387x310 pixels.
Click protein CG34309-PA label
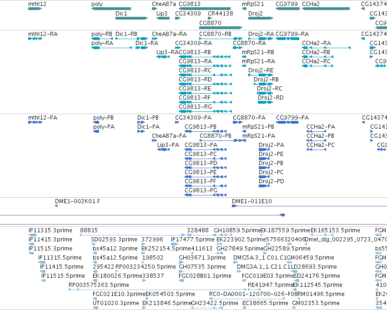[193, 118]
